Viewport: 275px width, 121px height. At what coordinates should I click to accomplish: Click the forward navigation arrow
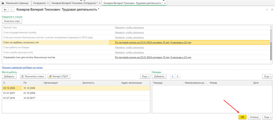click(x=11, y=10)
